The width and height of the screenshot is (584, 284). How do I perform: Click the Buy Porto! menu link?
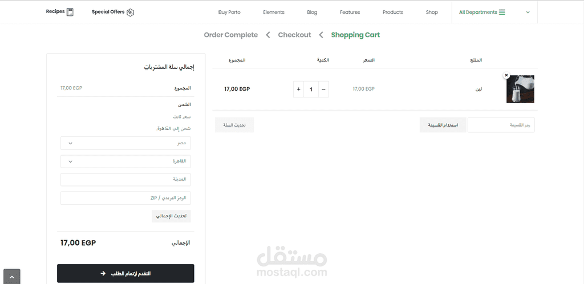pos(229,13)
